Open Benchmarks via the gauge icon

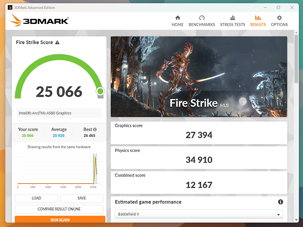pos(202,18)
